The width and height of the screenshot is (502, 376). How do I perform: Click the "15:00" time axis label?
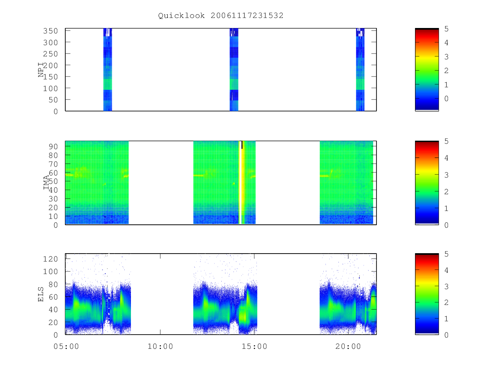[255, 346]
